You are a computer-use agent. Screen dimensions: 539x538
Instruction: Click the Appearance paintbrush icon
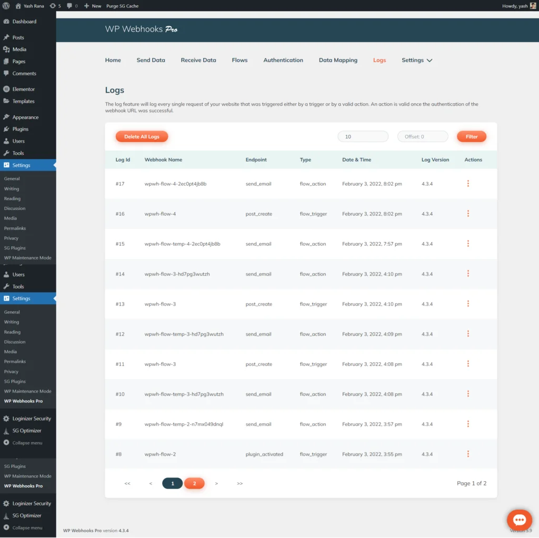(x=6, y=117)
